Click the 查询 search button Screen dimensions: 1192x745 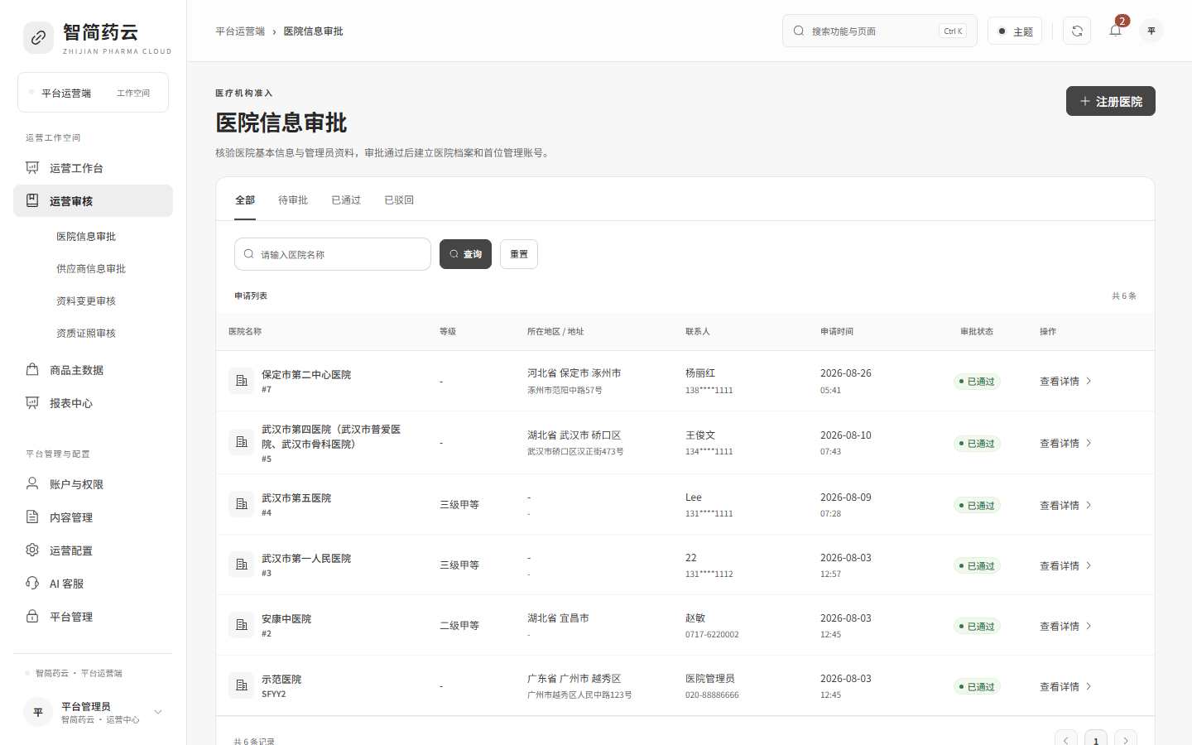coord(465,254)
